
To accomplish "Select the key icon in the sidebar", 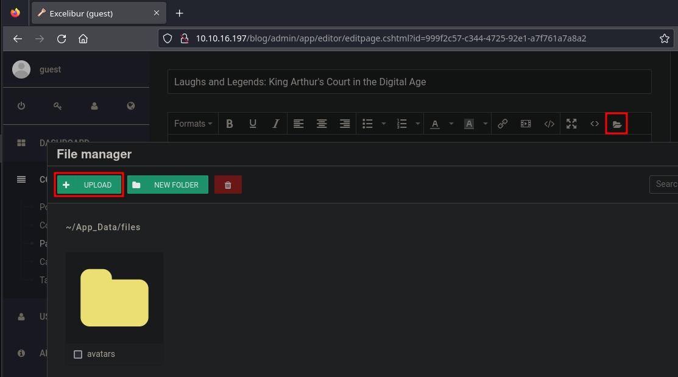I will (57, 105).
